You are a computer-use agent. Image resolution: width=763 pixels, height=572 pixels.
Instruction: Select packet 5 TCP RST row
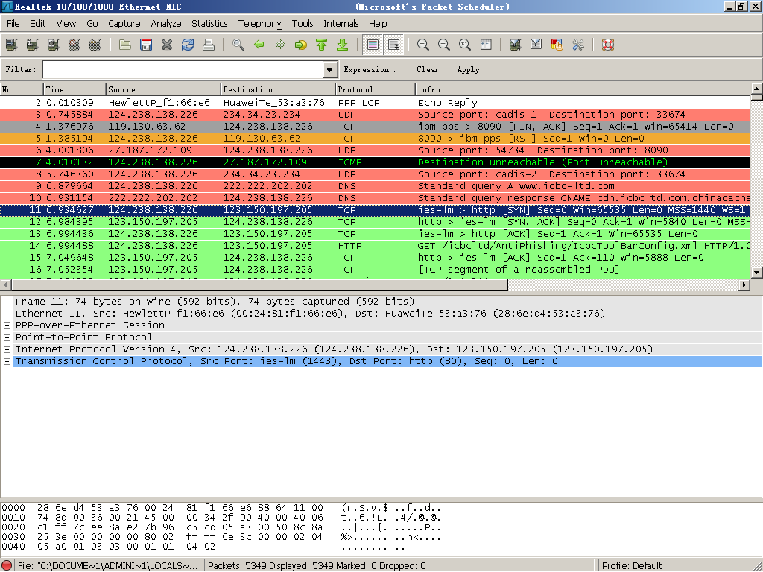[x=375, y=138]
